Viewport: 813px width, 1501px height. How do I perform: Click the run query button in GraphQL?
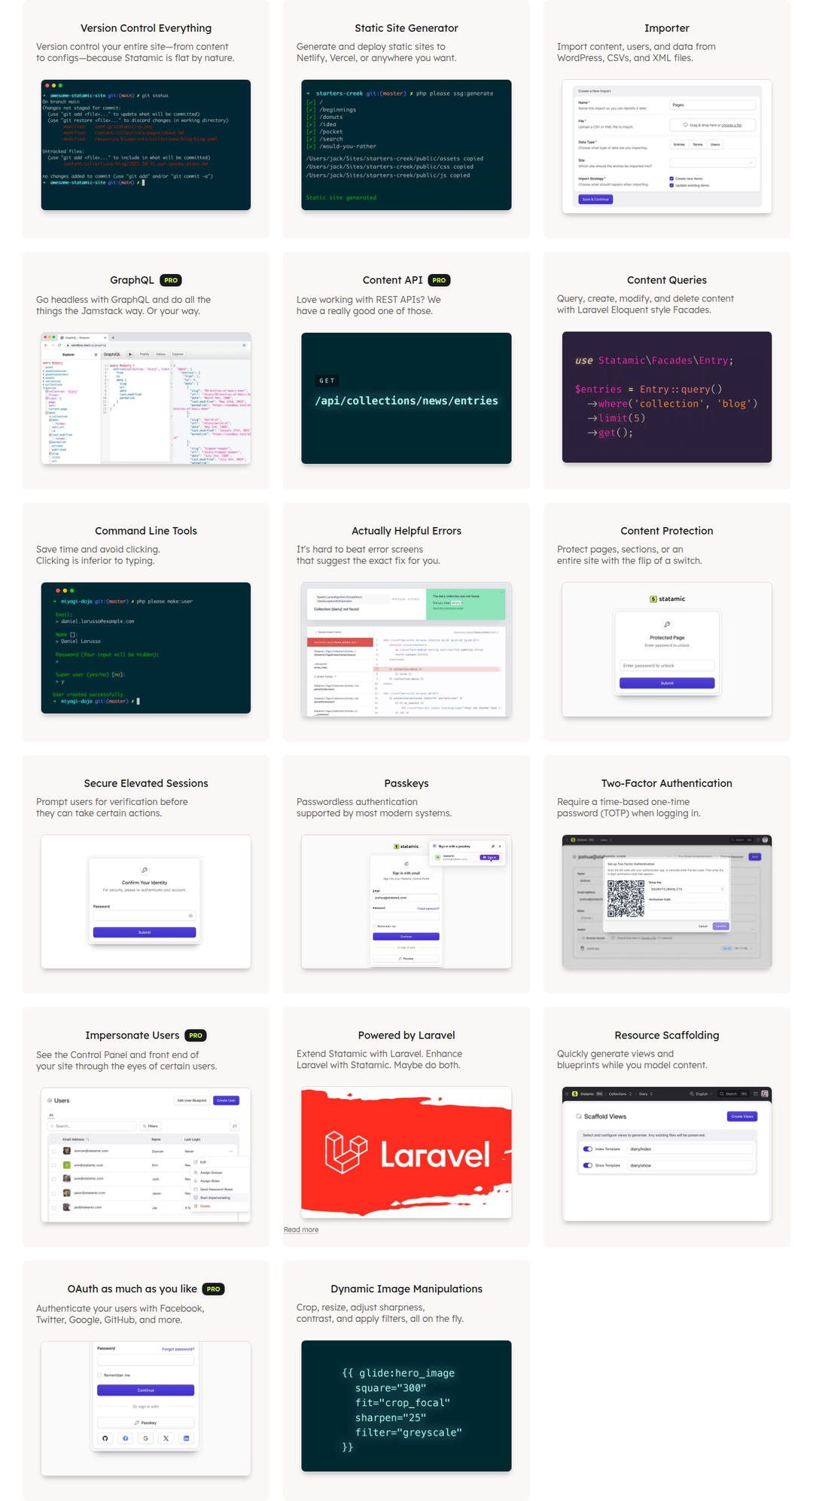tap(130, 354)
